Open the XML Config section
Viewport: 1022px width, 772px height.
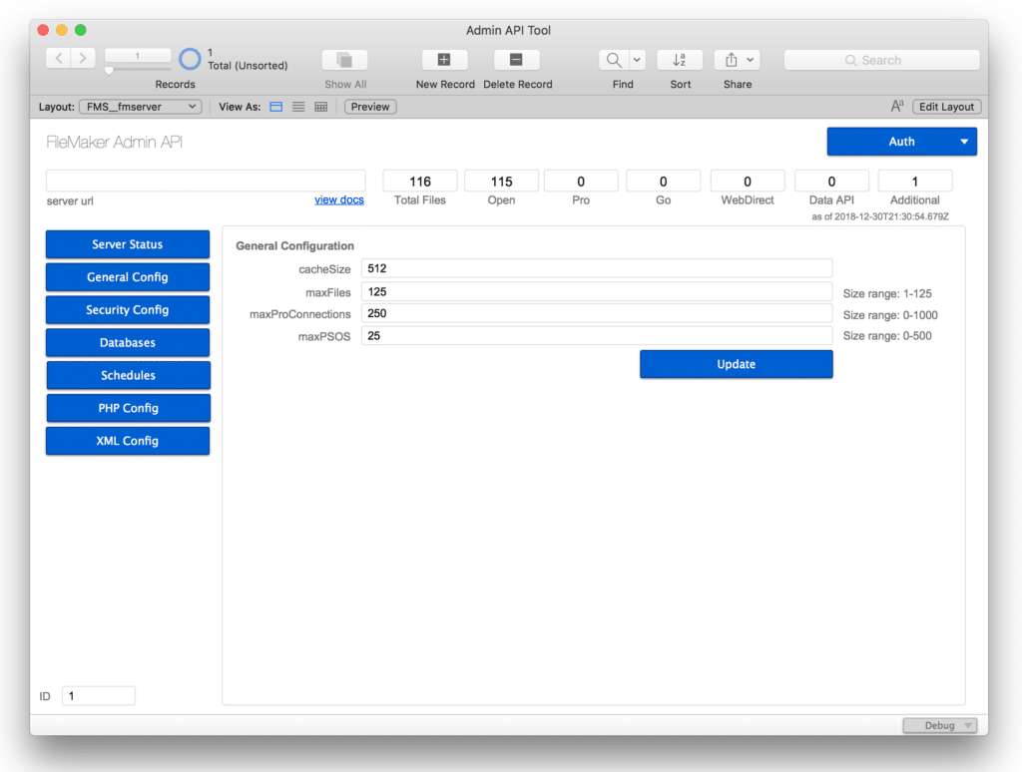[128, 441]
